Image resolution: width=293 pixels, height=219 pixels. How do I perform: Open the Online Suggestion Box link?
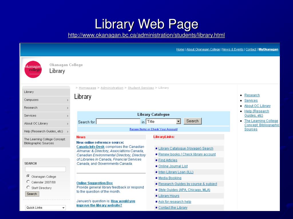[94, 183]
